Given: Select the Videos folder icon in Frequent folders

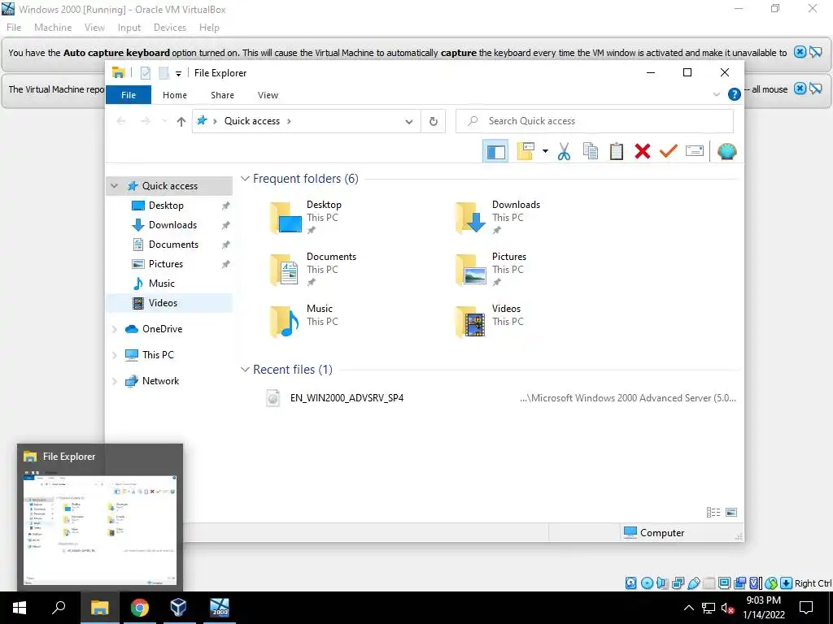Looking at the screenshot, I should 471,322.
